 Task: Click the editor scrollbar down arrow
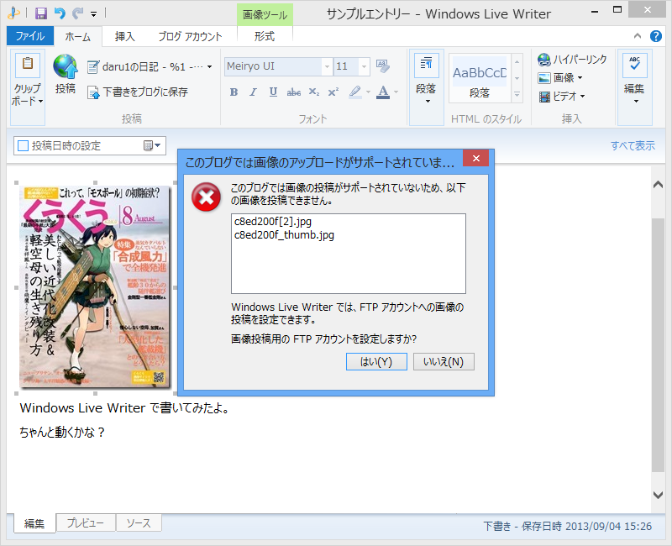click(658, 495)
